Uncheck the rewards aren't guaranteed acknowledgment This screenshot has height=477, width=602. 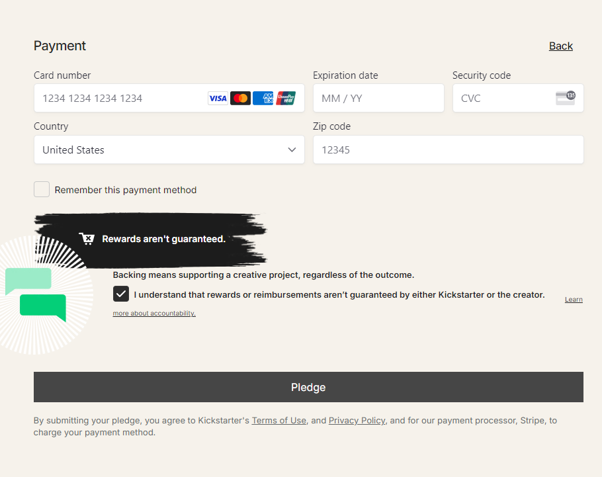coord(121,294)
